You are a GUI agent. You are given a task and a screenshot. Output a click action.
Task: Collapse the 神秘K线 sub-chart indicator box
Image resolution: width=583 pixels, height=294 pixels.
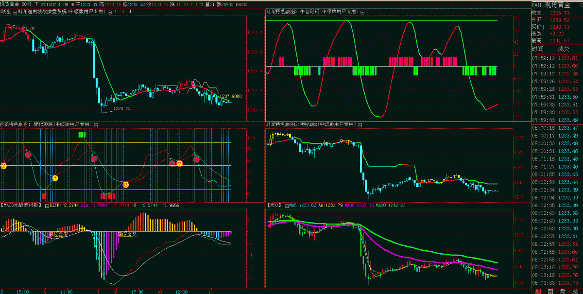point(361,125)
